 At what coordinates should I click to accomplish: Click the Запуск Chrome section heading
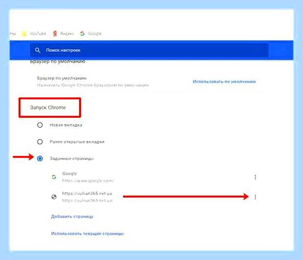[48, 107]
